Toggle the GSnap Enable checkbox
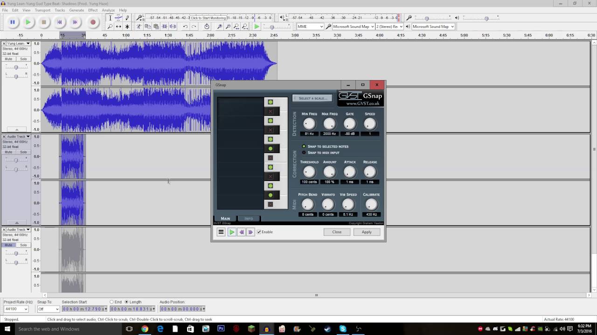The width and height of the screenshot is (597, 335). click(259, 232)
